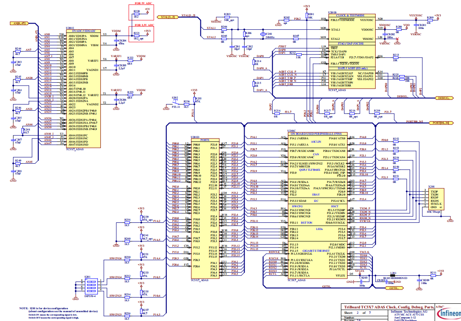
Task: Click the 'I2C' section label
Action: pos(316,201)
